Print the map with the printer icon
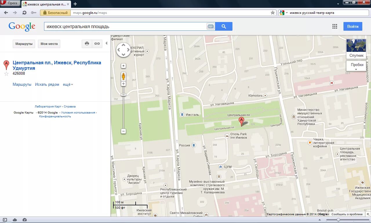Image resolution: width=371 pixels, height=223 pixels. [x=87, y=44]
